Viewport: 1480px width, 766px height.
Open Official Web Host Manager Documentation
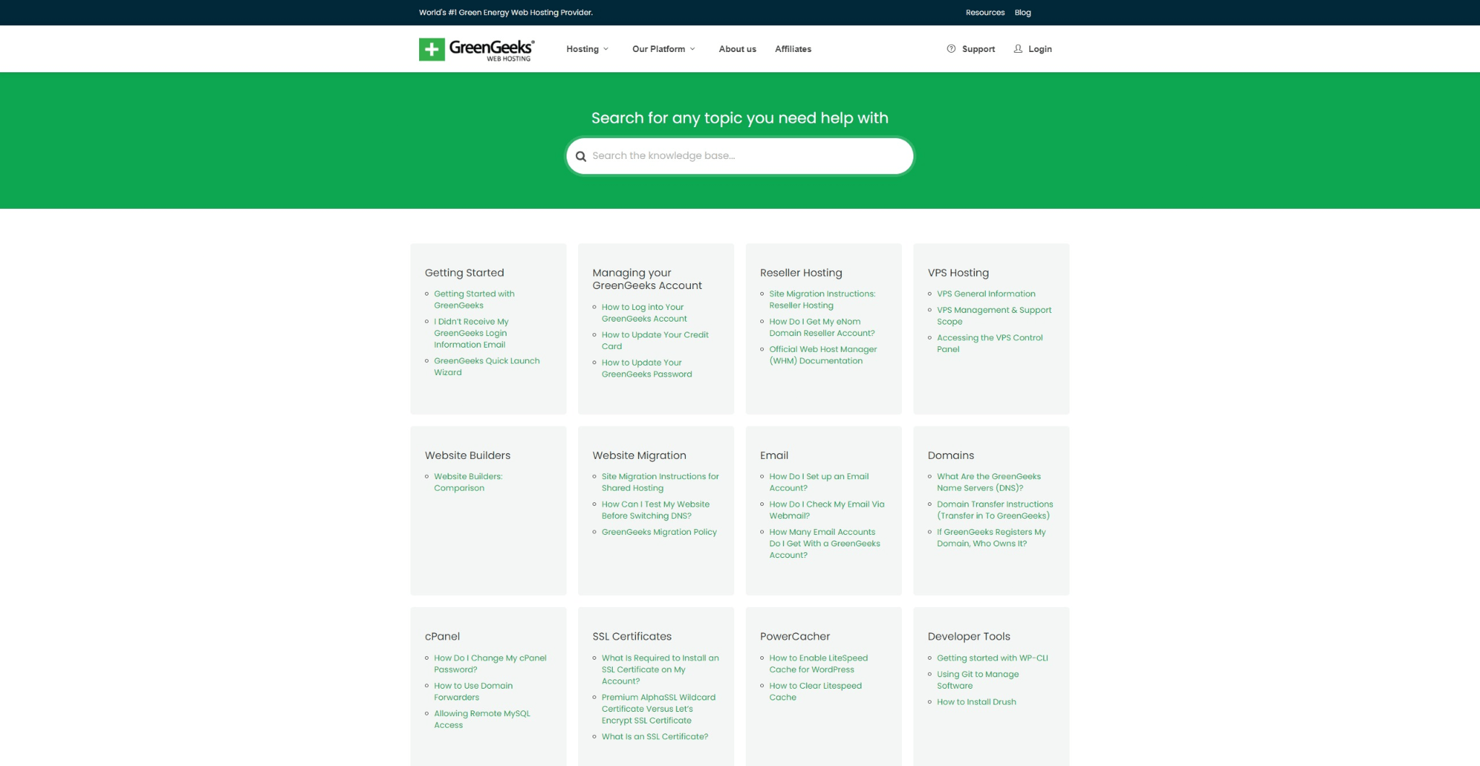pos(823,355)
